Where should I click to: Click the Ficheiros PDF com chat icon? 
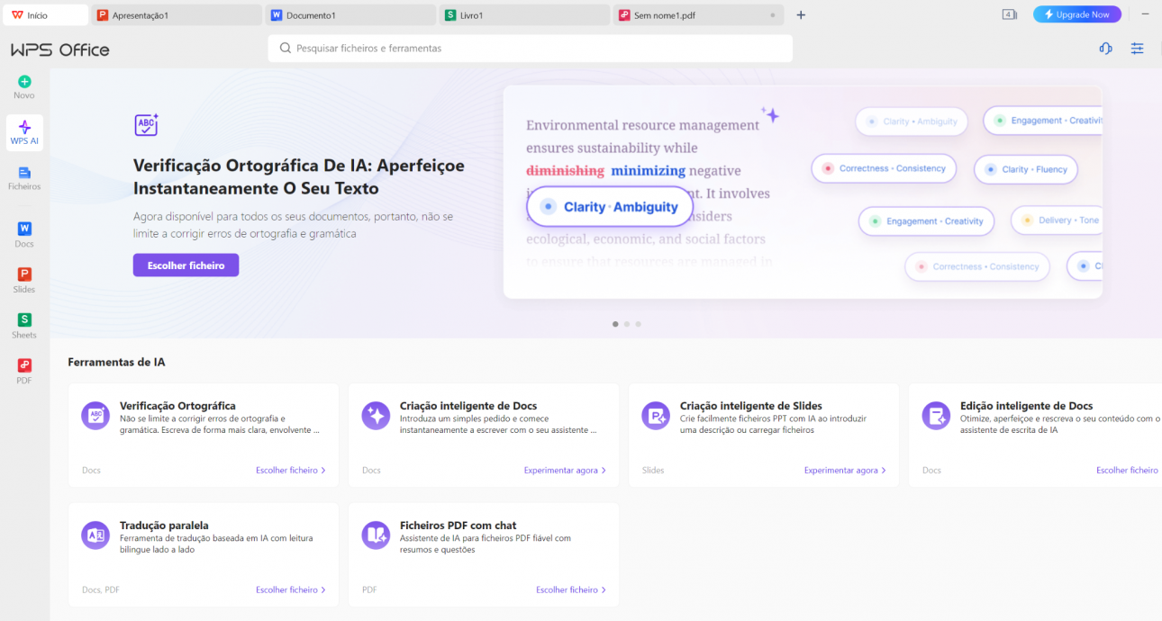pyautogui.click(x=376, y=535)
